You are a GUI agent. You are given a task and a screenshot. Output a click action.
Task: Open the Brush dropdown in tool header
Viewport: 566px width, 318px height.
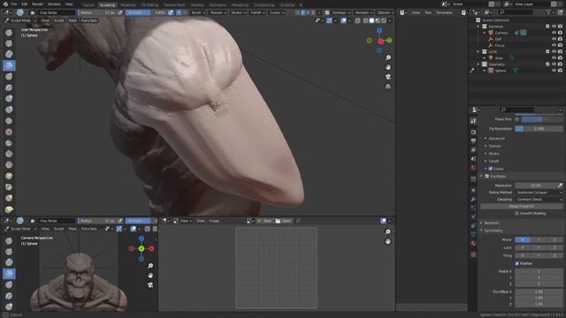(198, 12)
